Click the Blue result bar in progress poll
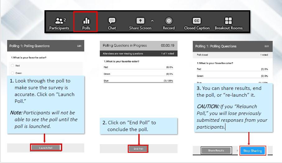Viewport: 282px width, 163px height. point(138,82)
